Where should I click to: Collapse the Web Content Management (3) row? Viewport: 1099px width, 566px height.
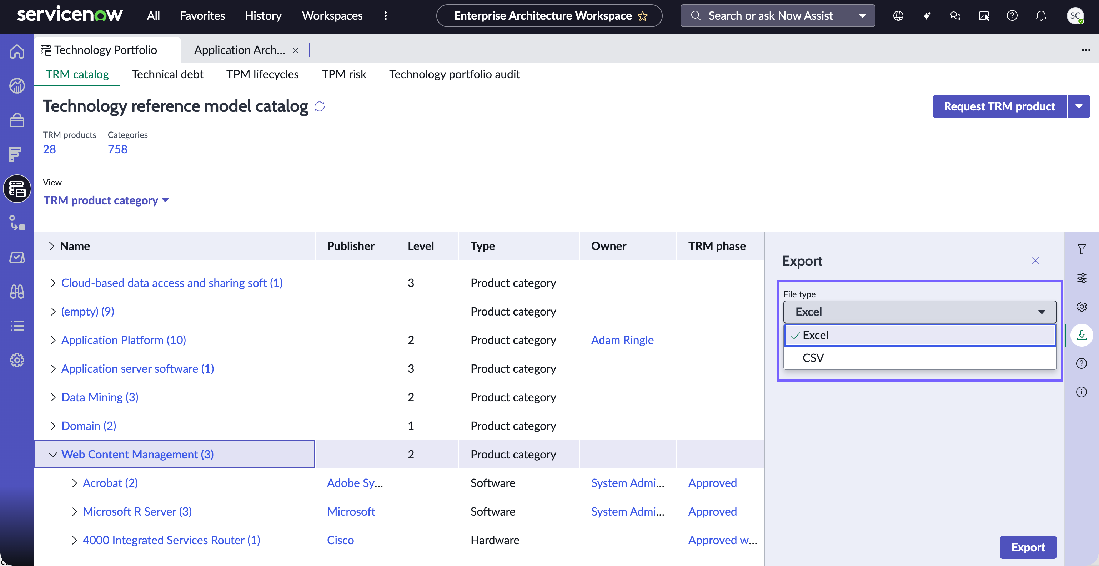52,455
